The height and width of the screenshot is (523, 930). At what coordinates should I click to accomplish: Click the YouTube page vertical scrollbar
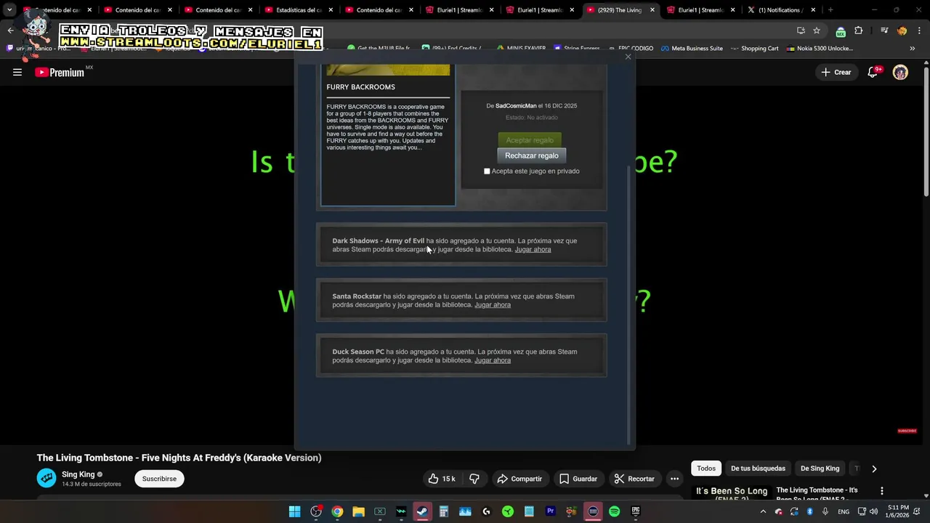pyautogui.click(x=926, y=131)
